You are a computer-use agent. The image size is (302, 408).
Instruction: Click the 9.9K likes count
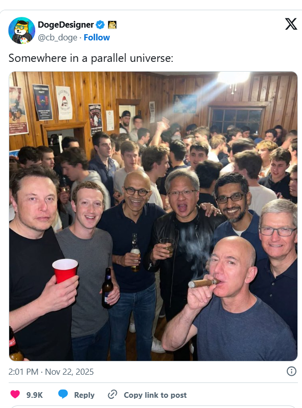[x=35, y=395]
